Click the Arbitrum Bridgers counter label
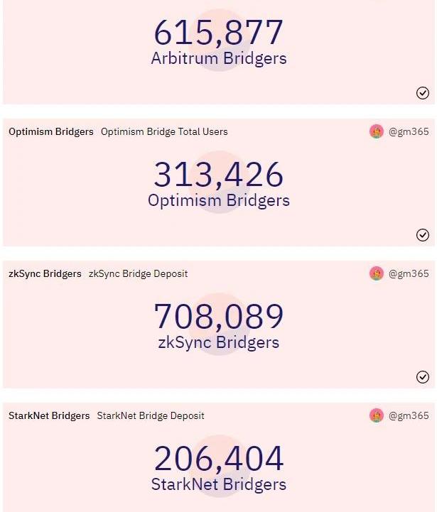437x512 pixels. (219, 58)
